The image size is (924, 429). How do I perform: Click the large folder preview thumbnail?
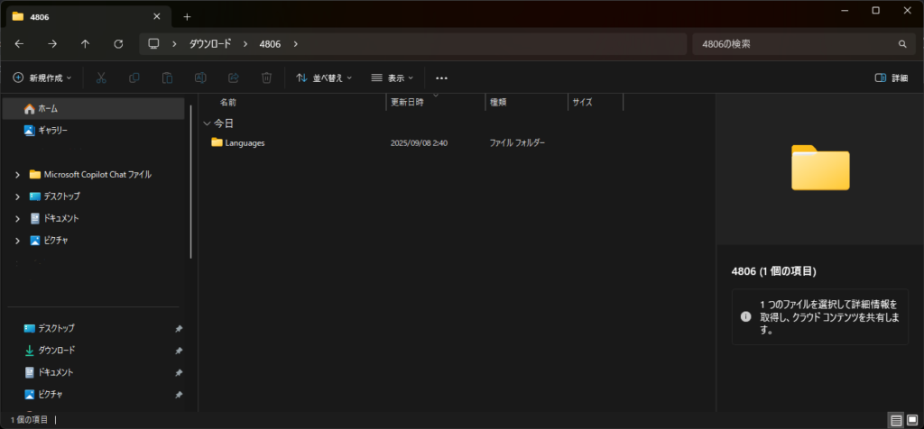(820, 168)
